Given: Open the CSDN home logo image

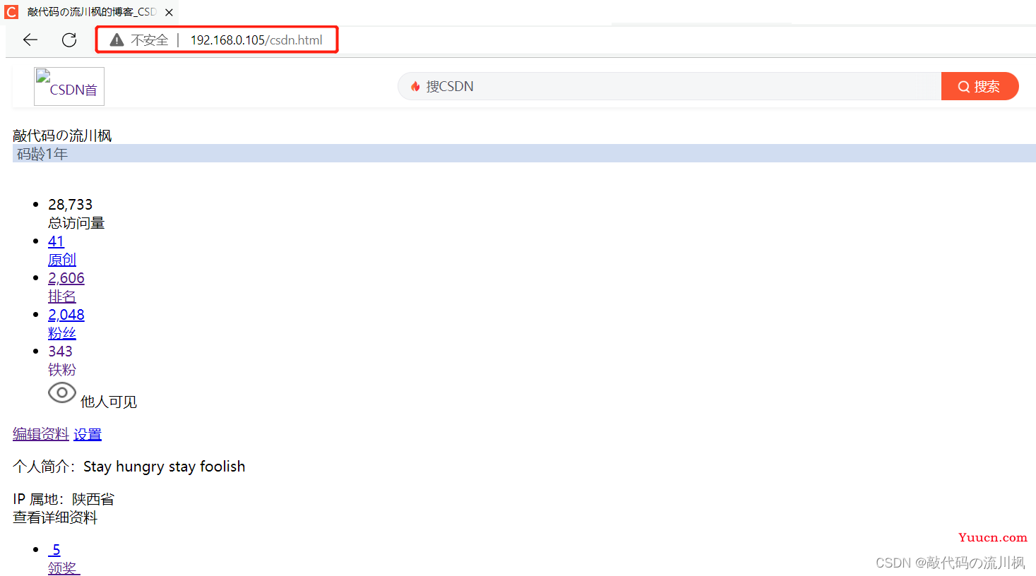Looking at the screenshot, I should point(69,87).
